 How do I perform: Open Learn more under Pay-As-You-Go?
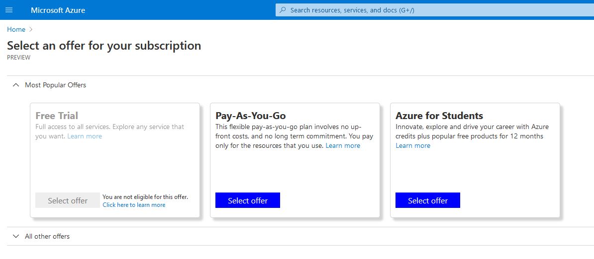pyautogui.click(x=343, y=146)
